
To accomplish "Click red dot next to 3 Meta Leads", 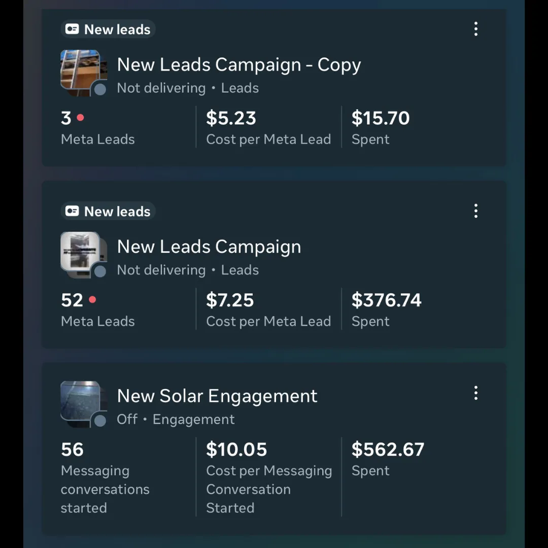I will coord(80,117).
